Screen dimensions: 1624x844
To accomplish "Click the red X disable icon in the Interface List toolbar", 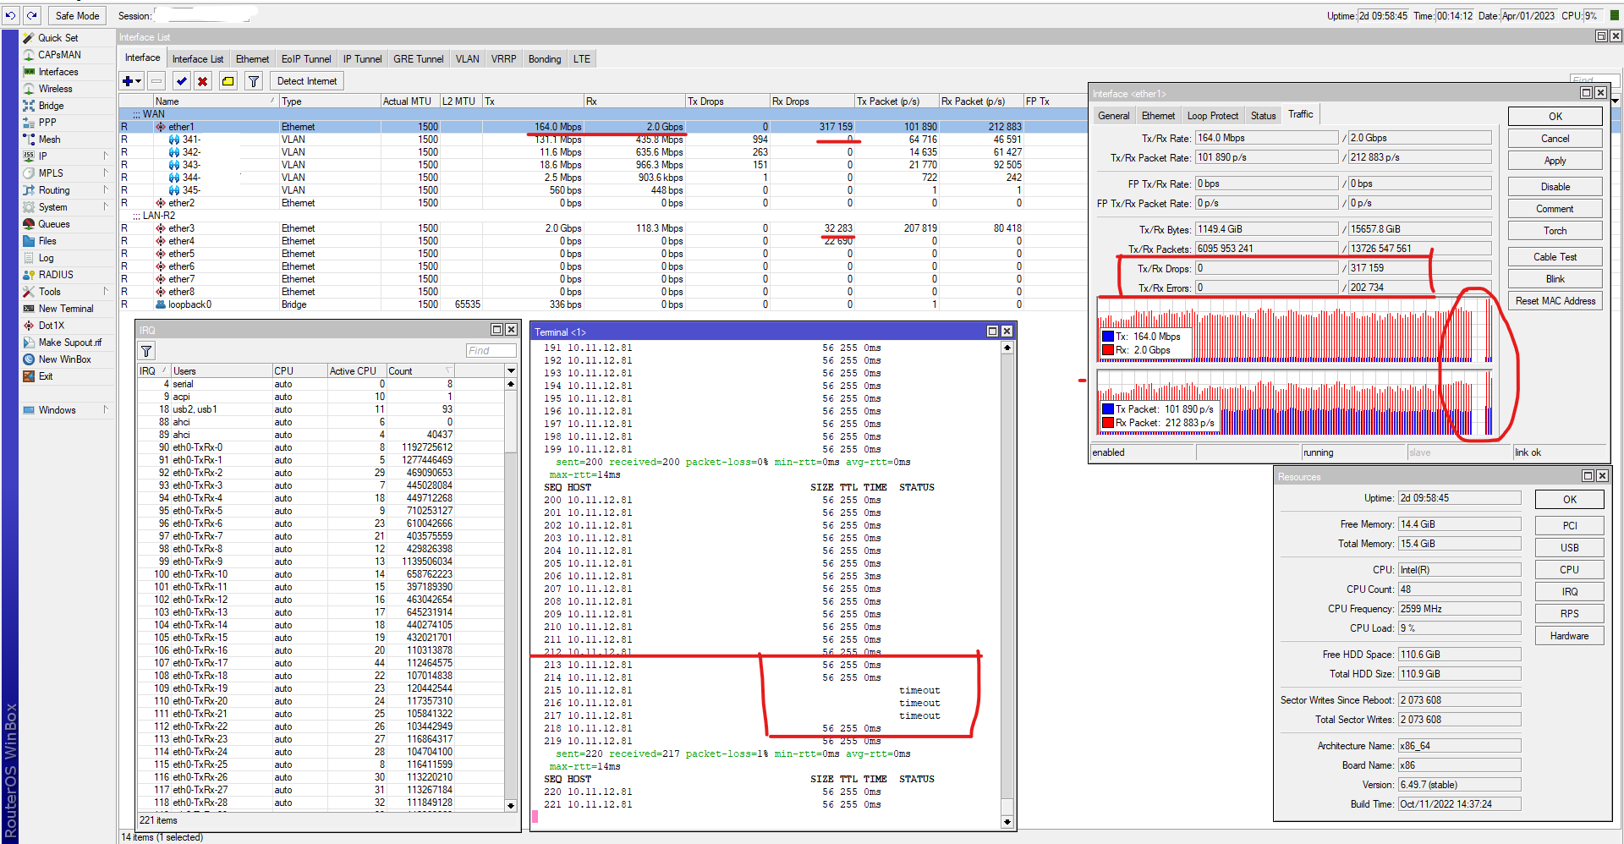I will pyautogui.click(x=202, y=81).
